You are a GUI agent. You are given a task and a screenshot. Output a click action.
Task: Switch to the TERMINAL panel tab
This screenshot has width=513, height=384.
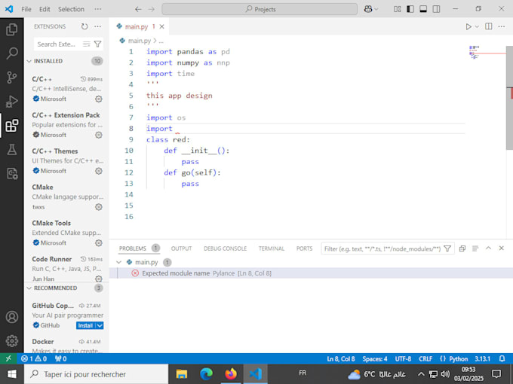(272, 248)
